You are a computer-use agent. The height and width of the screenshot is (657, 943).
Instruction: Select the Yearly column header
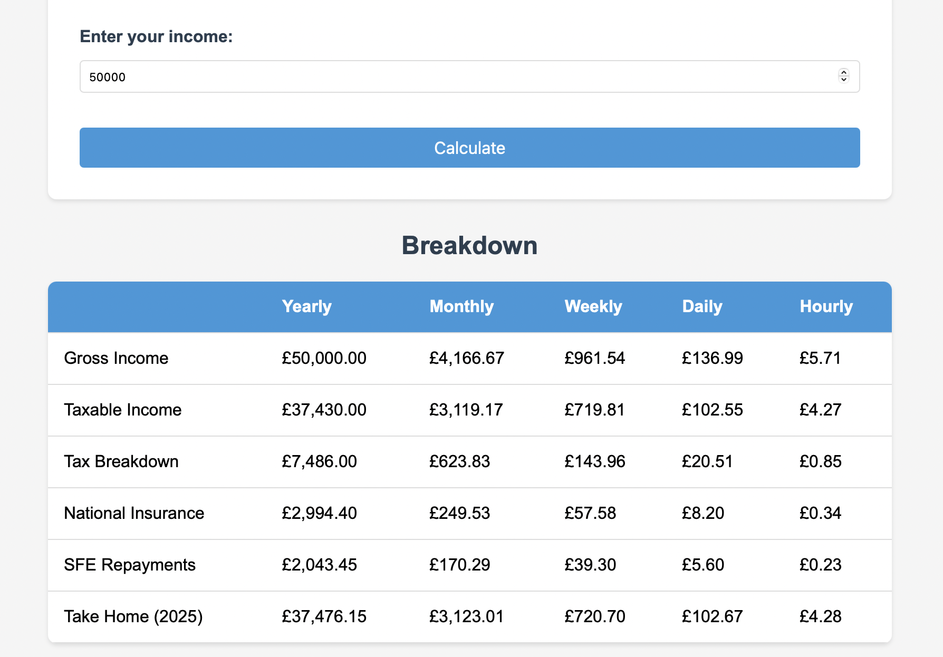coord(306,306)
